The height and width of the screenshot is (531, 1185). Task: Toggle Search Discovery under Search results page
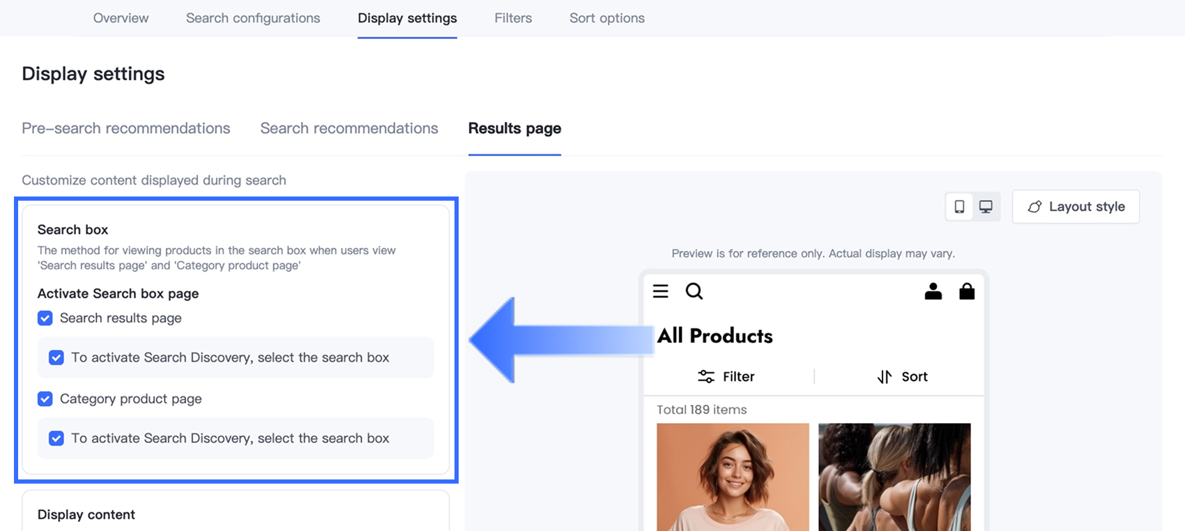click(x=56, y=357)
